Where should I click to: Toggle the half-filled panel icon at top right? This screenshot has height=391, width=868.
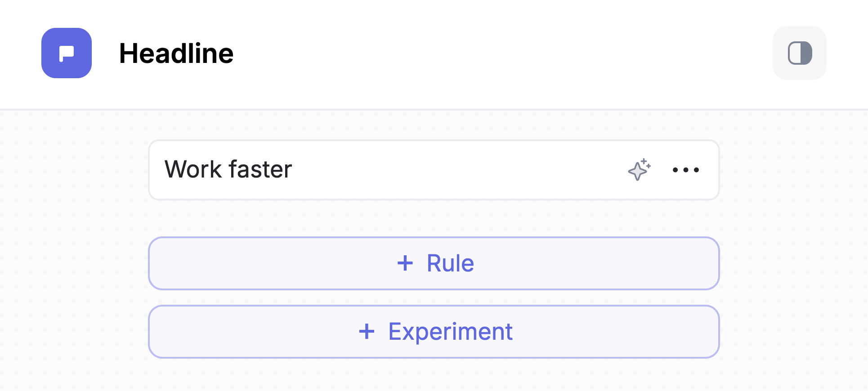pyautogui.click(x=800, y=53)
